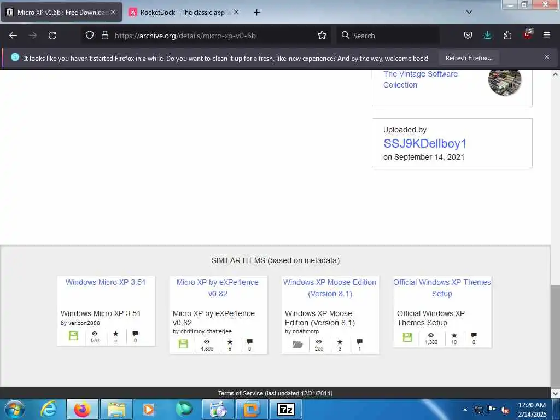Viewport: 560px width, 420px height.
Task: Open the 7-Zip taskbar icon
Action: click(285, 409)
